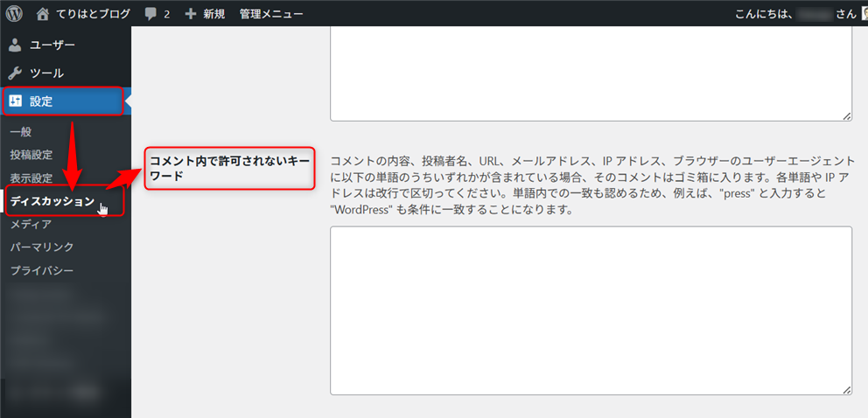Click the pending comments count 2
The height and width of the screenshot is (418, 868).
166,14
